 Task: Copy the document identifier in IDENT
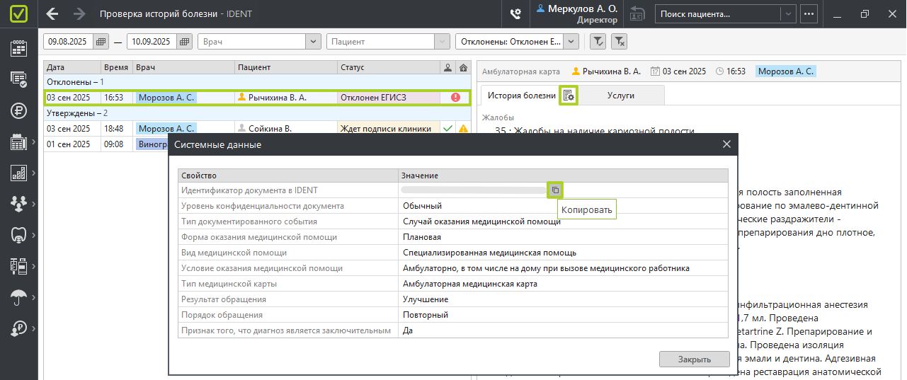555,190
